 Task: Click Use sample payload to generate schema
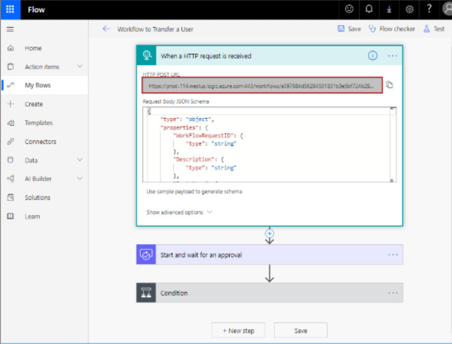(194, 192)
